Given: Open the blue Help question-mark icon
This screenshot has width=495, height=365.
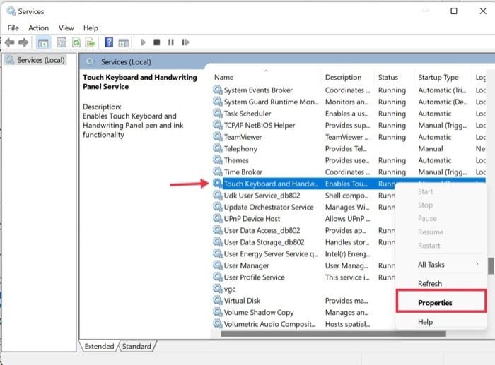Looking at the screenshot, I should [109, 42].
